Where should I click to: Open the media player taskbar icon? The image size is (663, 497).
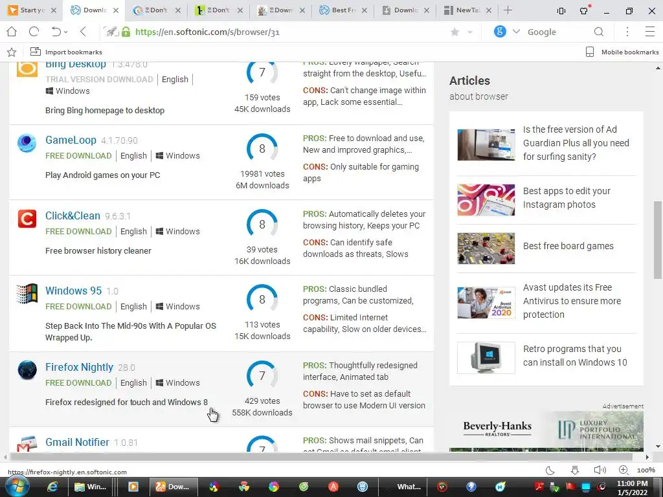pos(133,487)
